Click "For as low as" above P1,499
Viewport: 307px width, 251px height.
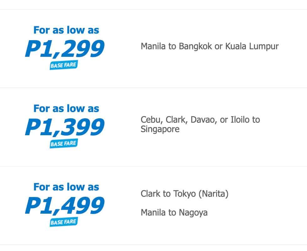point(66,187)
